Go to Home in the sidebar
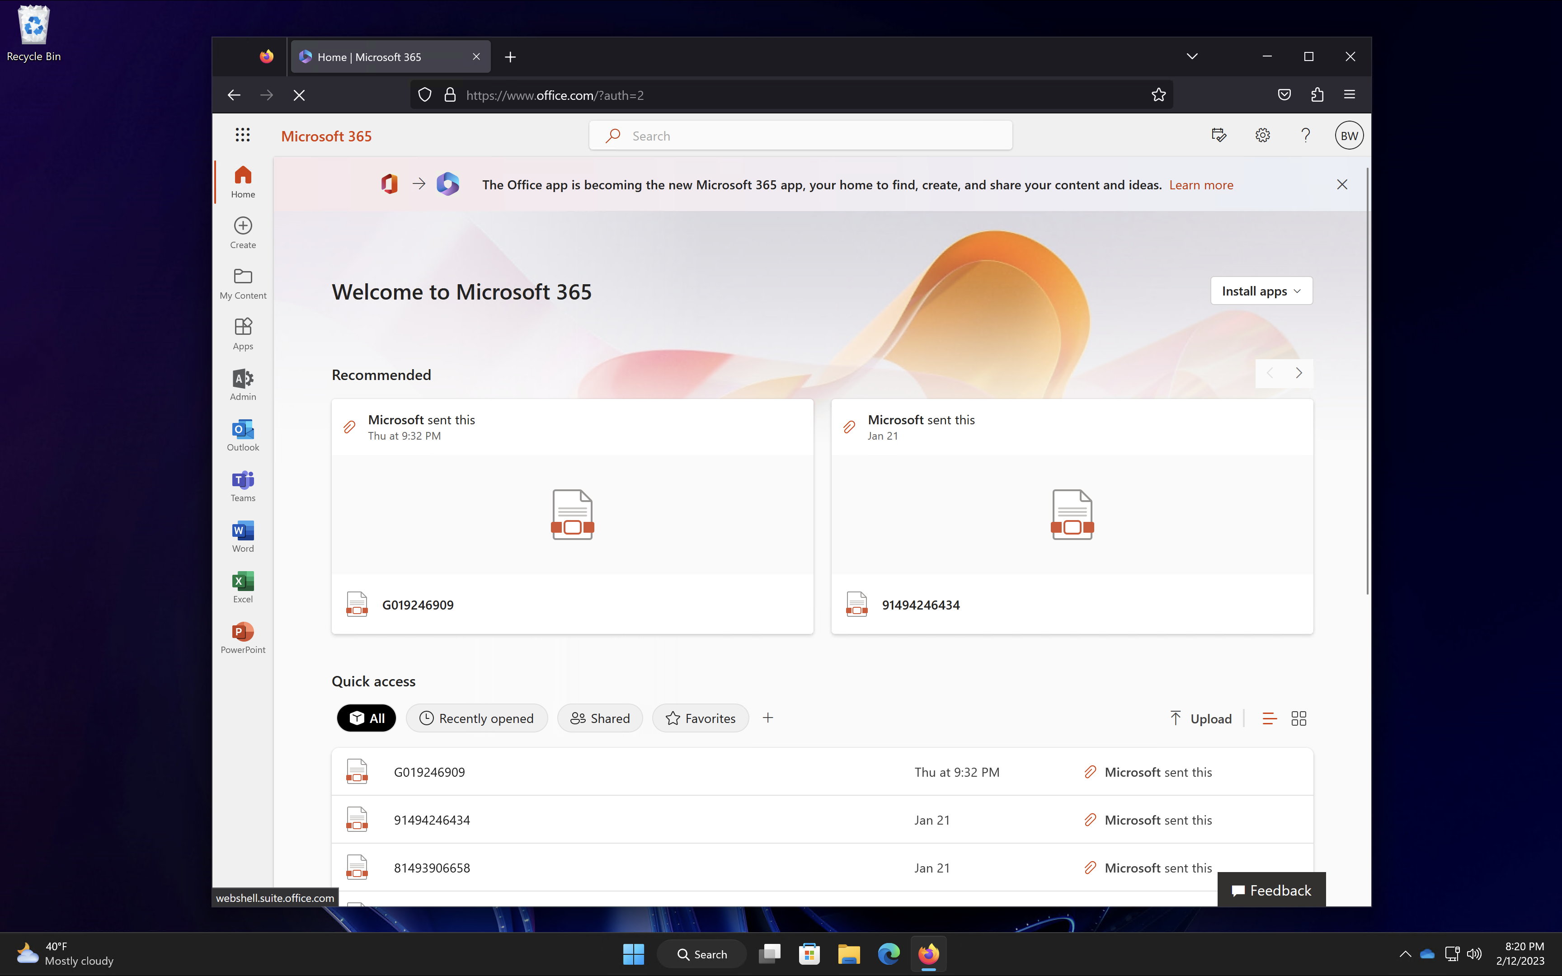This screenshot has height=976, width=1562. point(243,182)
